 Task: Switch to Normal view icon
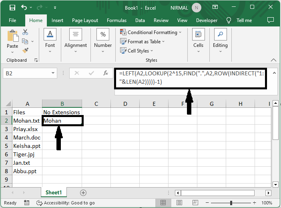pyautogui.click(x=163, y=203)
